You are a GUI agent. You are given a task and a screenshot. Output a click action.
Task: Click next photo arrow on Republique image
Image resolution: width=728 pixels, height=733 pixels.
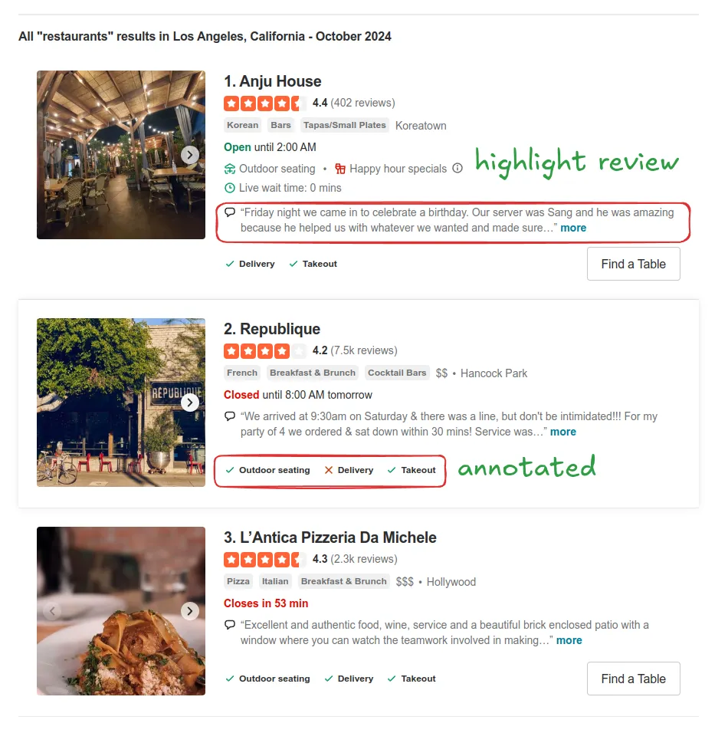click(x=190, y=403)
